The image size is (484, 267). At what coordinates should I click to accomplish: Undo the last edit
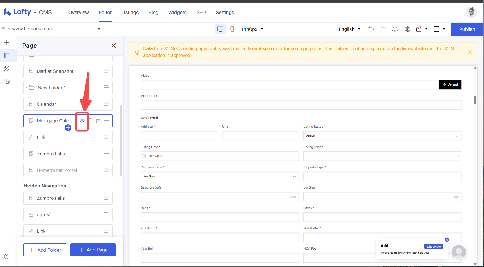click(371, 29)
